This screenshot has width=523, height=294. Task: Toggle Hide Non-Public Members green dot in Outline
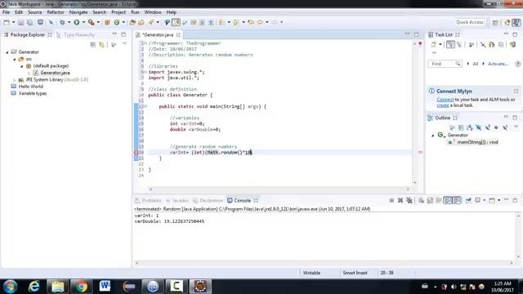click(496, 127)
